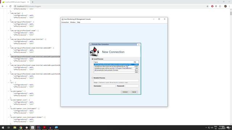
Task: Open the Help menu in JConsole
Action: [78, 22]
